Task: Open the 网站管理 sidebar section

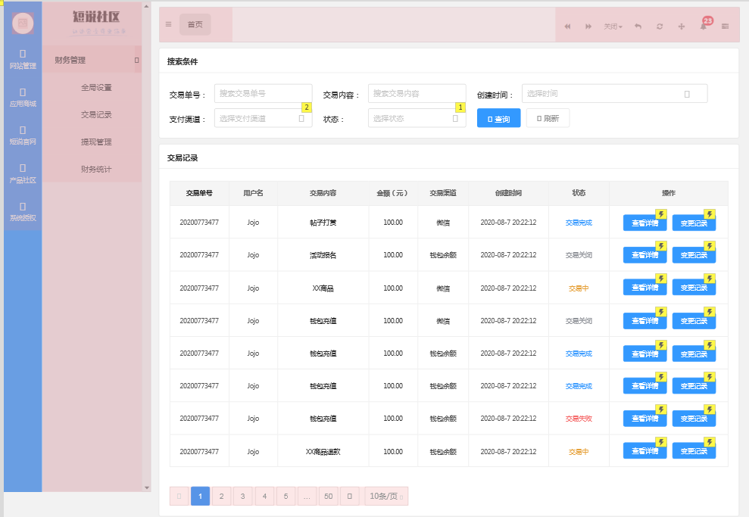Action: (23, 60)
